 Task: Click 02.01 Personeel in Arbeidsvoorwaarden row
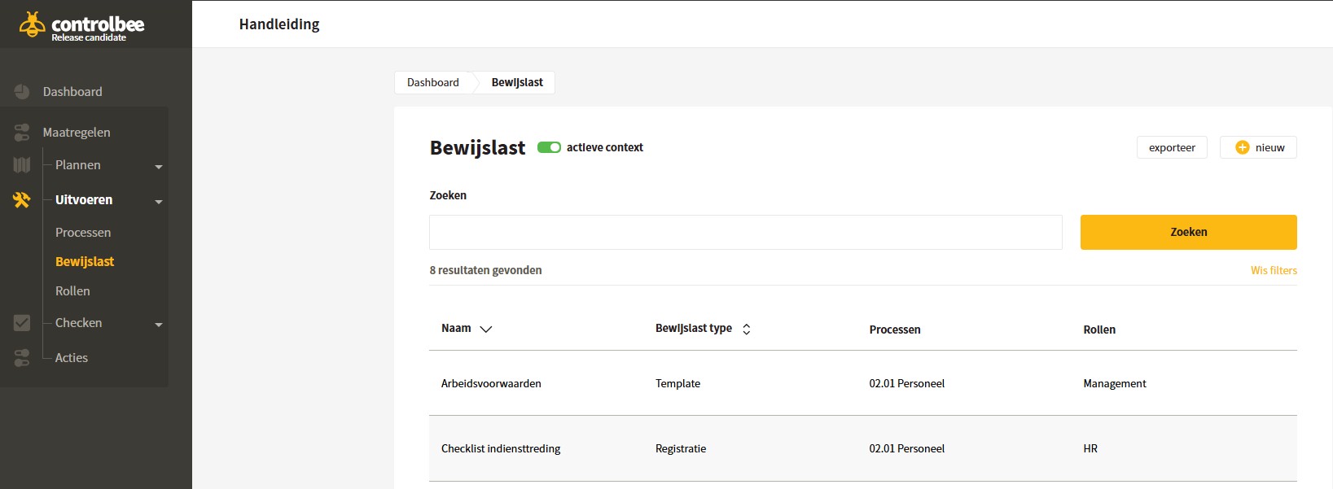pos(907,383)
